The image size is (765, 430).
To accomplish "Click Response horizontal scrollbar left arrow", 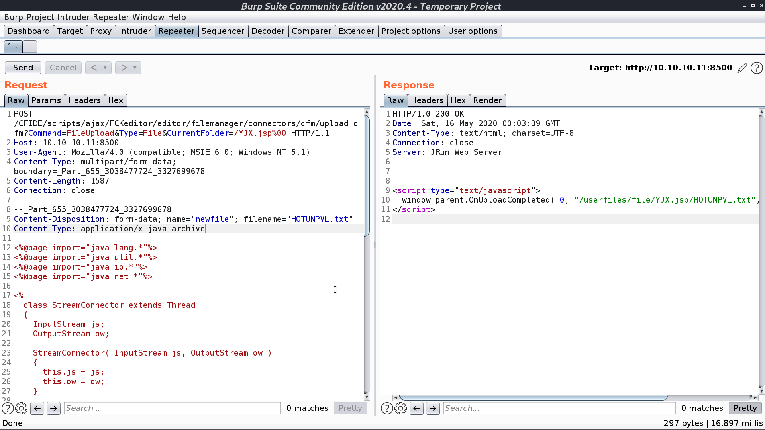I will click(395, 397).
